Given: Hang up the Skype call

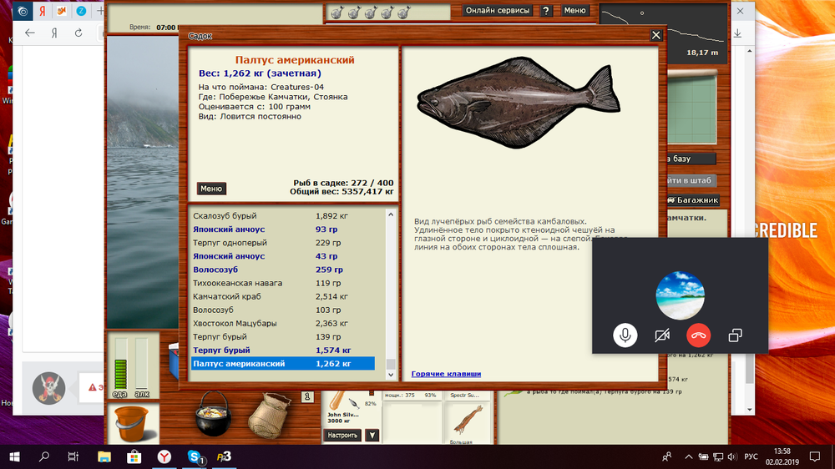Looking at the screenshot, I should point(699,335).
